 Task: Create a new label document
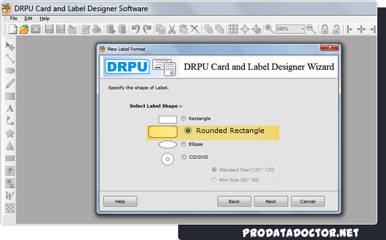(x=12, y=29)
